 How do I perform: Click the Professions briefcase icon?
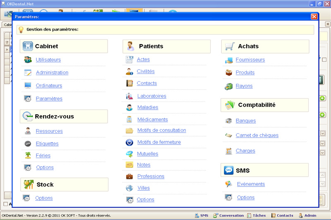(x=129, y=176)
